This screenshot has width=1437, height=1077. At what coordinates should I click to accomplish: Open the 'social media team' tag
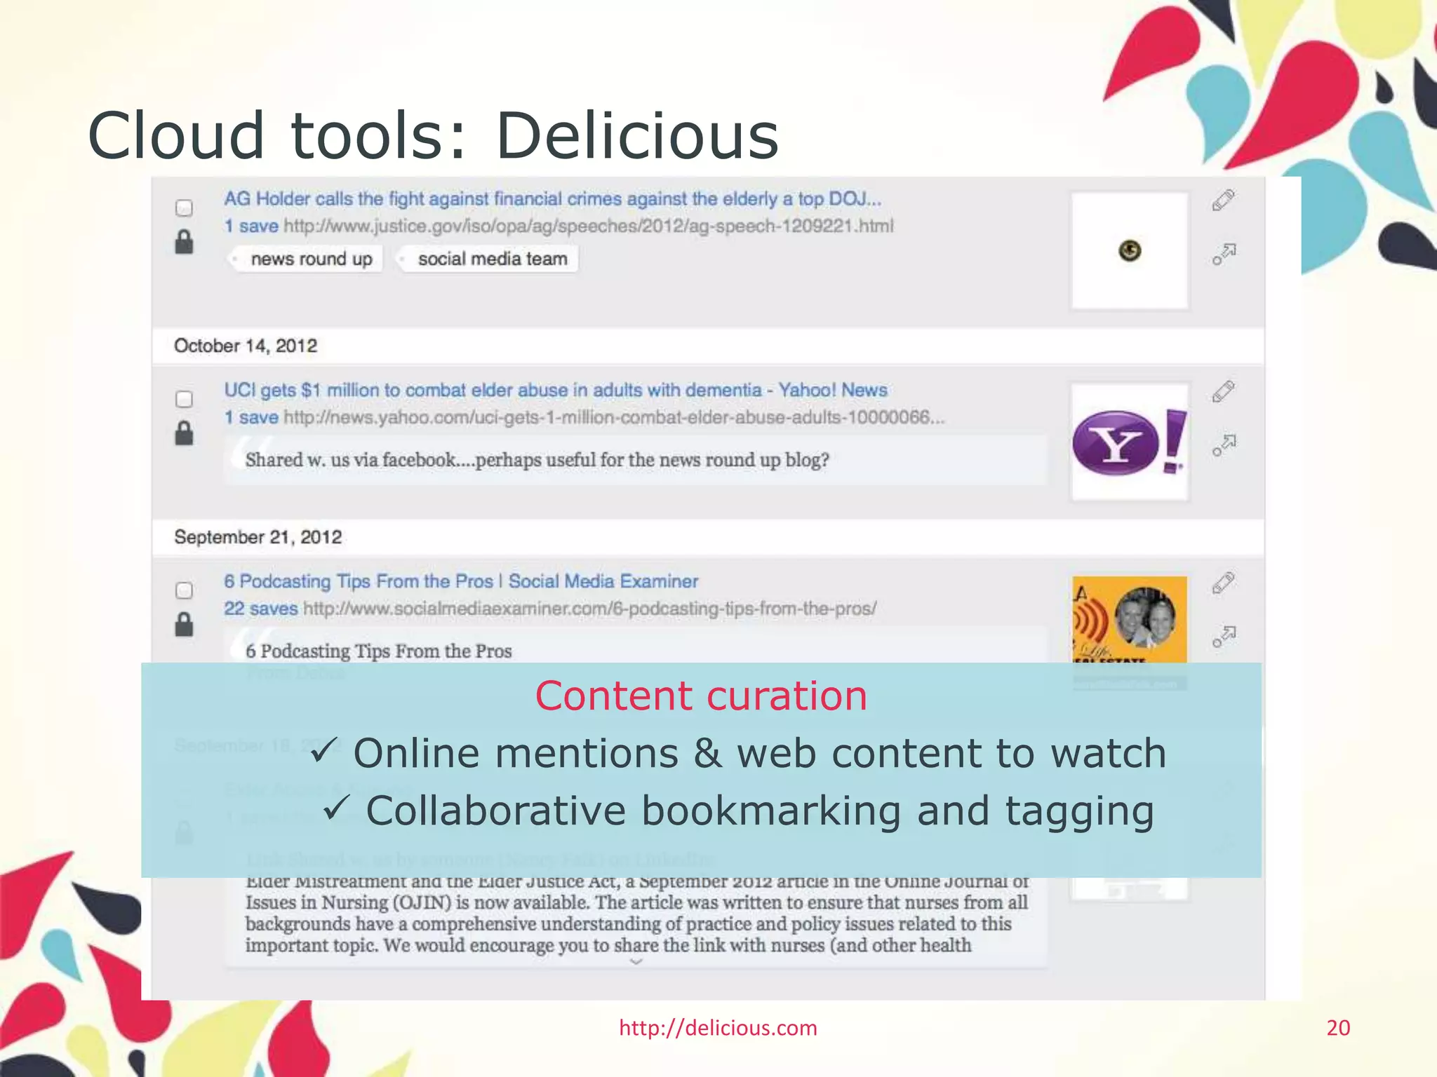coord(488,259)
